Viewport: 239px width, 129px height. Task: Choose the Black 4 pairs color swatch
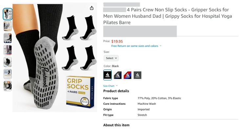tap(108, 75)
